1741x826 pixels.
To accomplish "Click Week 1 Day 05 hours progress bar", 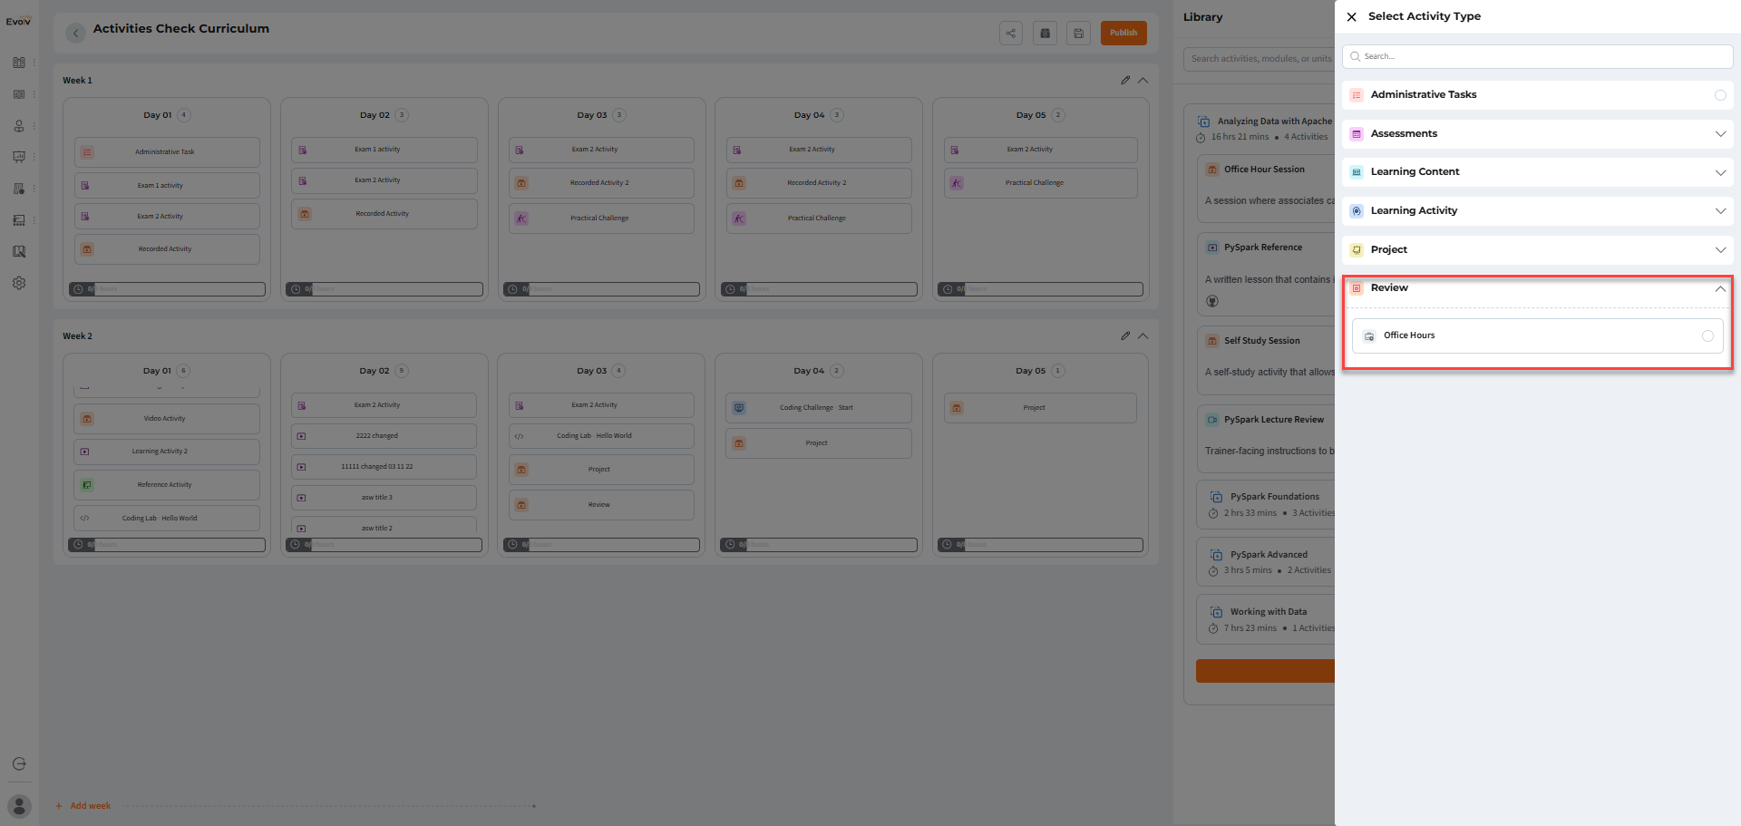I will click(x=1041, y=289).
